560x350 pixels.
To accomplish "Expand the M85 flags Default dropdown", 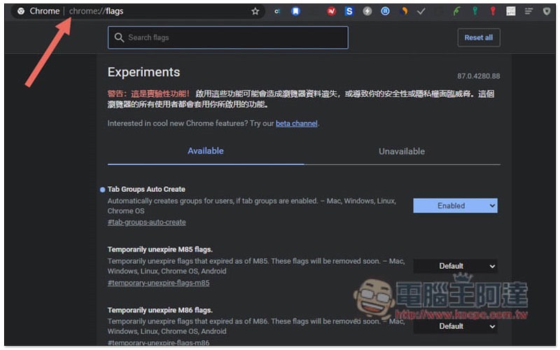I will tap(455, 266).
